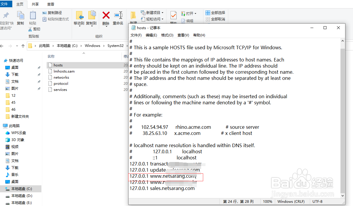The height and width of the screenshot is (206, 353).
Task: Click Copy to (复制到) icon
Action: pos(92,15)
